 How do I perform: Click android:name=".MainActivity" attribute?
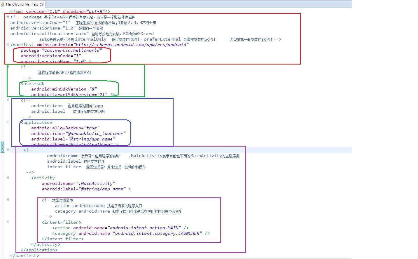(x=78, y=183)
